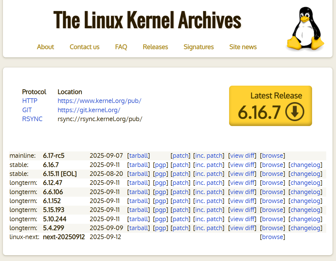
Task: Open inc. patch for mainline 6.17-rc5
Action: (x=209, y=156)
